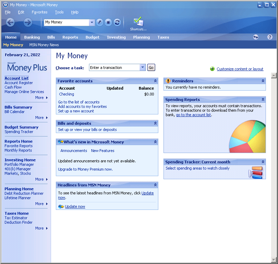The width and height of the screenshot is (278, 264).
Task: Click the globe icon beside Update now
Action: [61, 206]
